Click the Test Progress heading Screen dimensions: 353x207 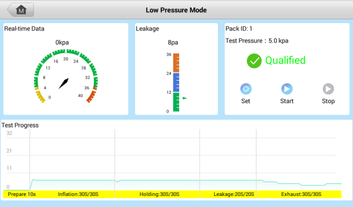(x=20, y=125)
